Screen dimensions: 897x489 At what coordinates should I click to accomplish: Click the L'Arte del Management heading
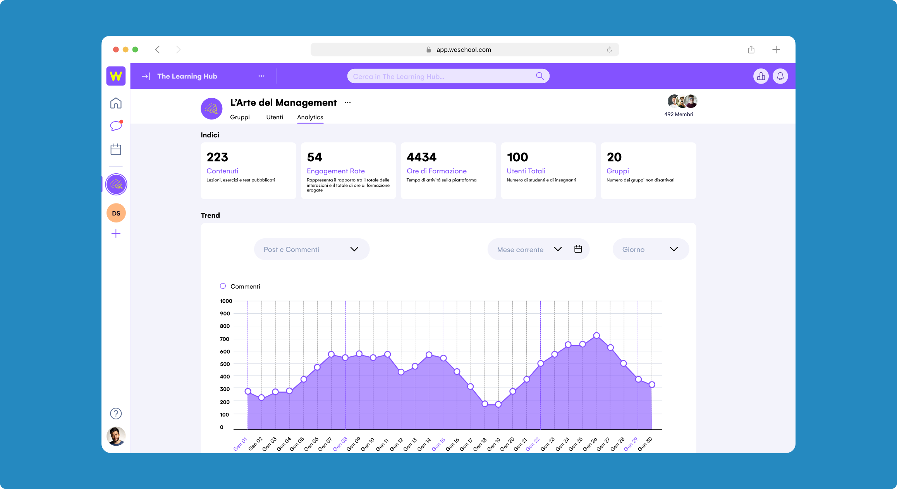284,103
